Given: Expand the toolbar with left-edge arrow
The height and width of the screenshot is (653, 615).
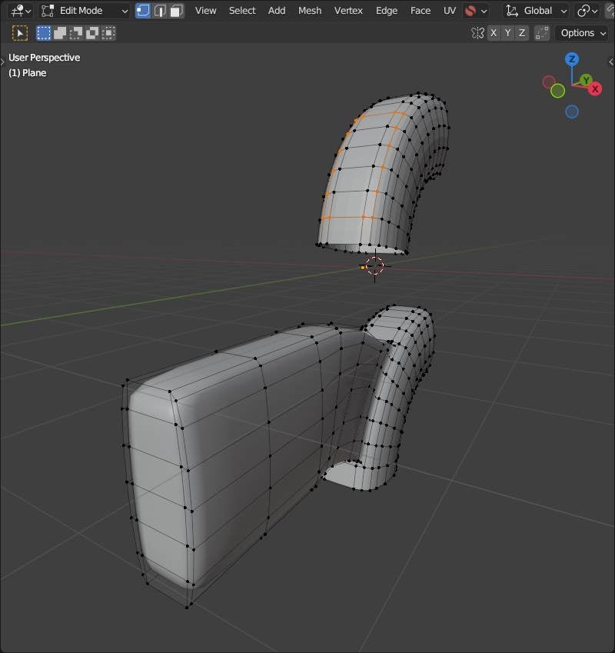Looking at the screenshot, I should pos(2,62).
